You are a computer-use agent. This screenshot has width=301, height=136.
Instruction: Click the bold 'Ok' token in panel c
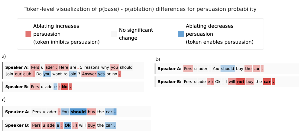(67, 125)
